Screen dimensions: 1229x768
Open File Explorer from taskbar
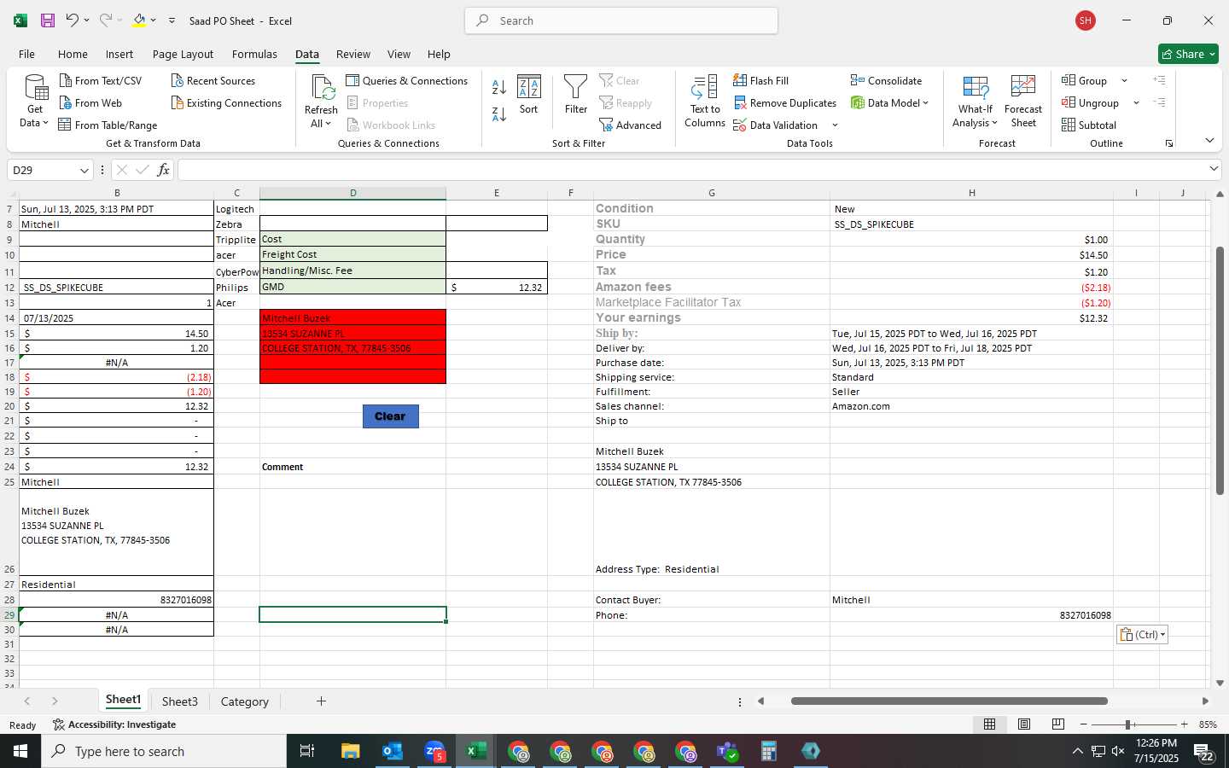tap(350, 751)
